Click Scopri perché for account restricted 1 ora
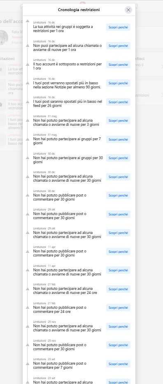This screenshot has width=163, height=384. (118, 65)
